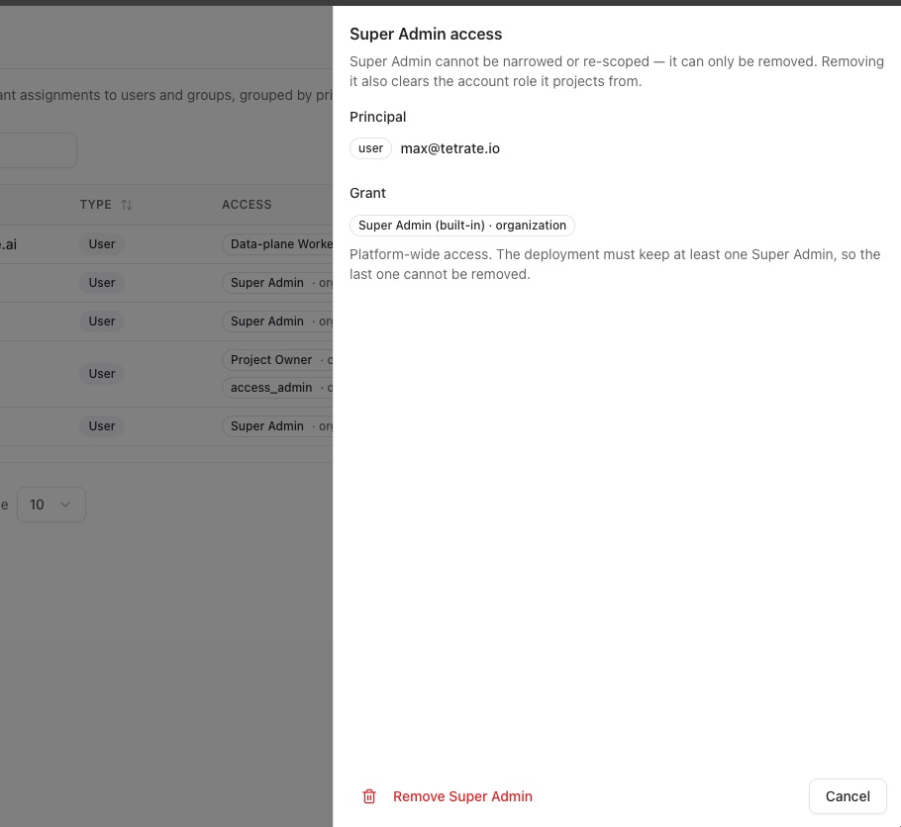This screenshot has height=827, width=901.
Task: Click User badge in Project Owner row
Action: click(102, 373)
